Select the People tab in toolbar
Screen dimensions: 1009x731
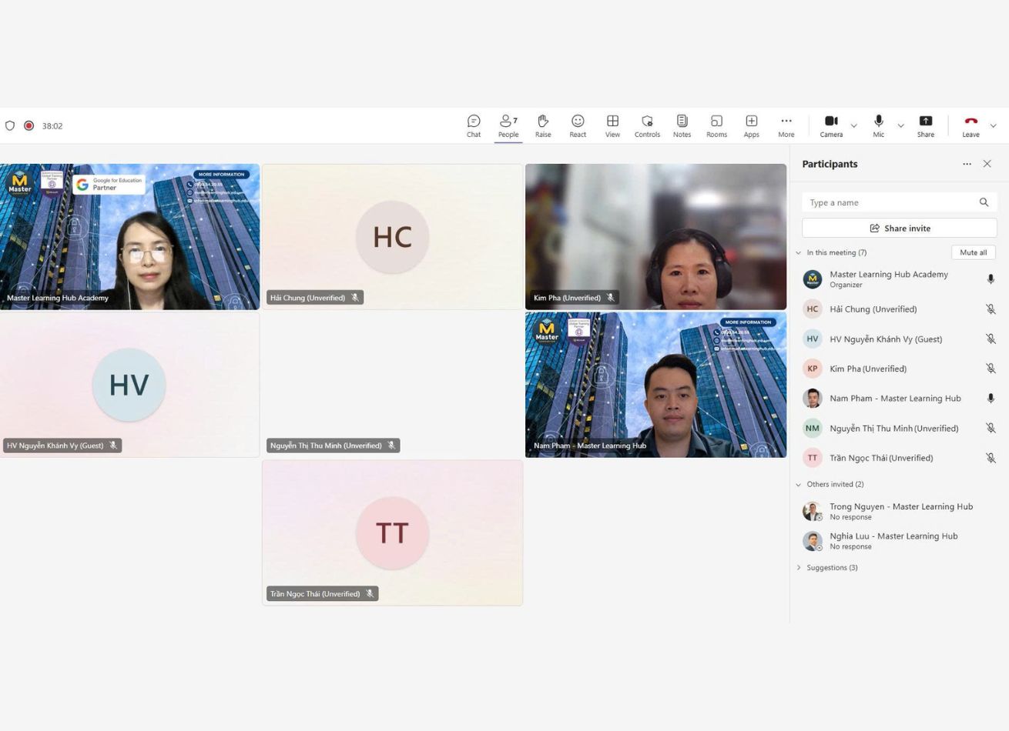click(x=508, y=125)
